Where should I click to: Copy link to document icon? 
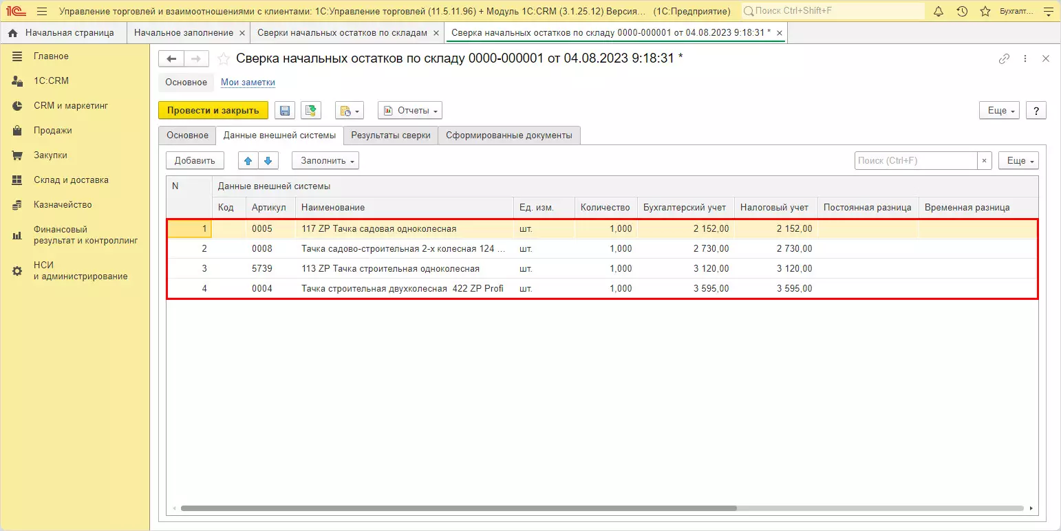1004,59
